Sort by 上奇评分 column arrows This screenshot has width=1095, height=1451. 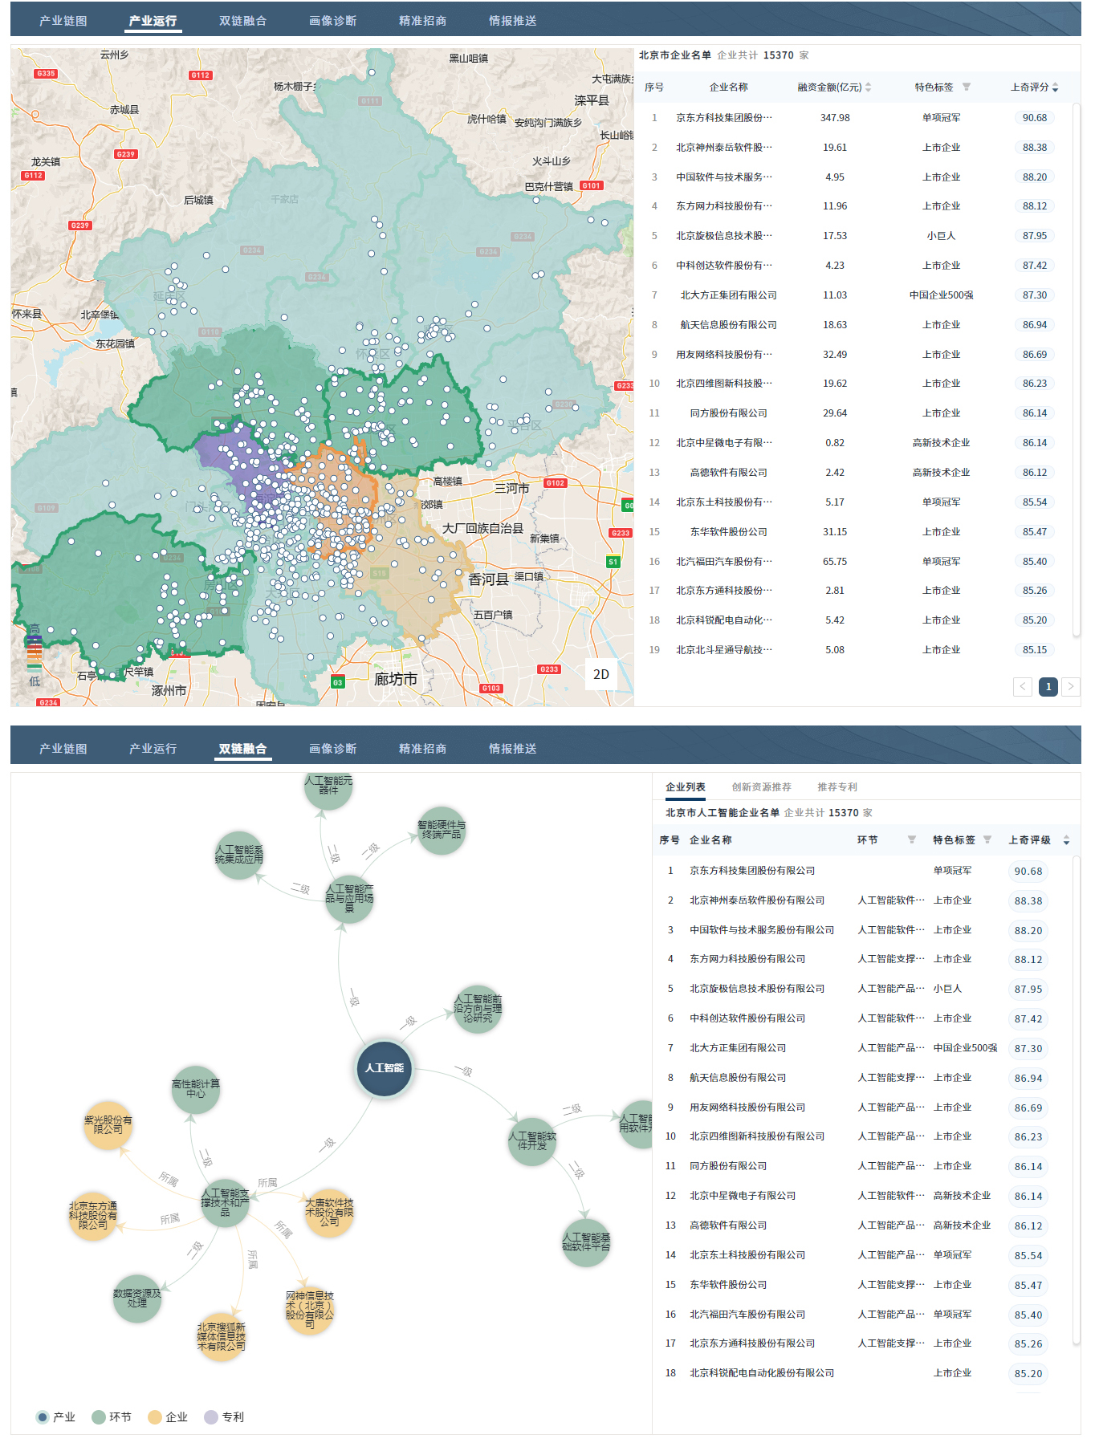(1055, 87)
